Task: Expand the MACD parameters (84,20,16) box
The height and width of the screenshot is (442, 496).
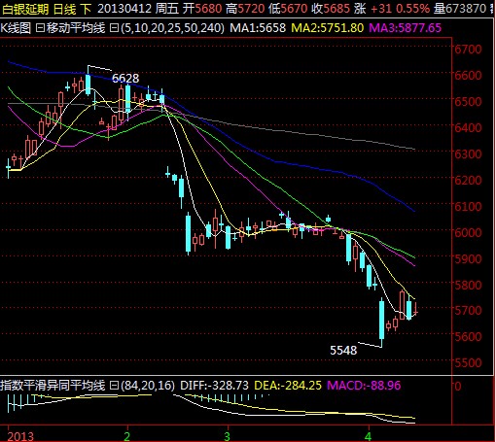Action: (114, 386)
